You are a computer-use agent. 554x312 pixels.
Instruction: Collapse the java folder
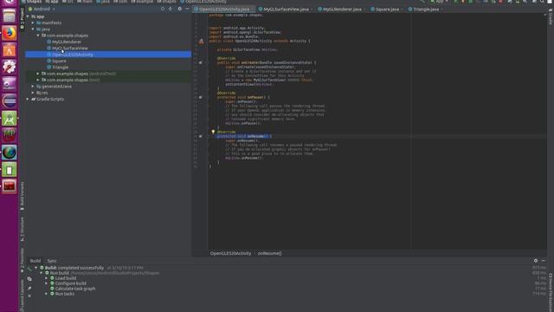(x=33, y=29)
